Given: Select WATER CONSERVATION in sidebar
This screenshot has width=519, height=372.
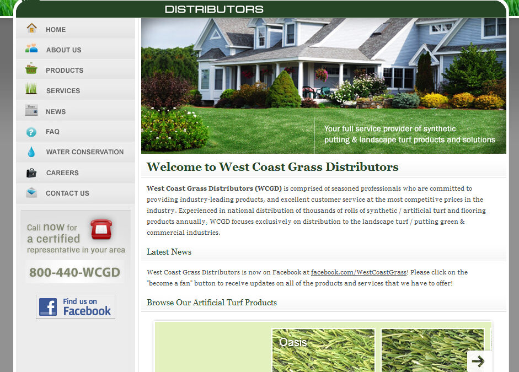Looking at the screenshot, I should (76, 152).
